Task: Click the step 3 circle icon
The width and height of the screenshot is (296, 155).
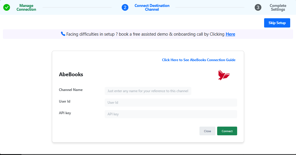Action: 258,8
